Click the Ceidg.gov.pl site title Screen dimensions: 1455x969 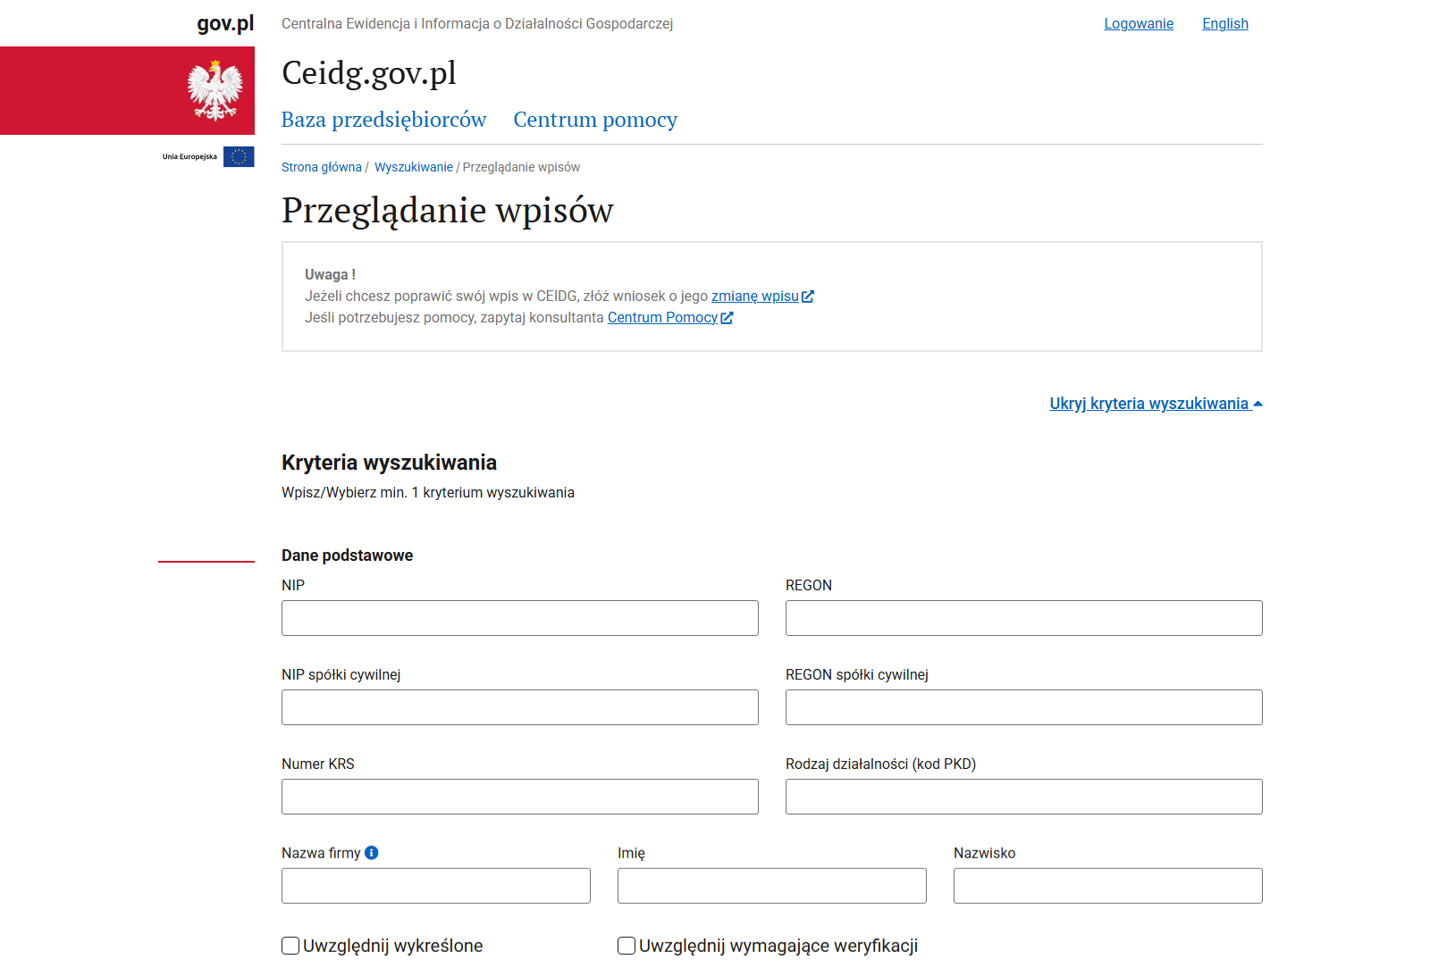[369, 73]
